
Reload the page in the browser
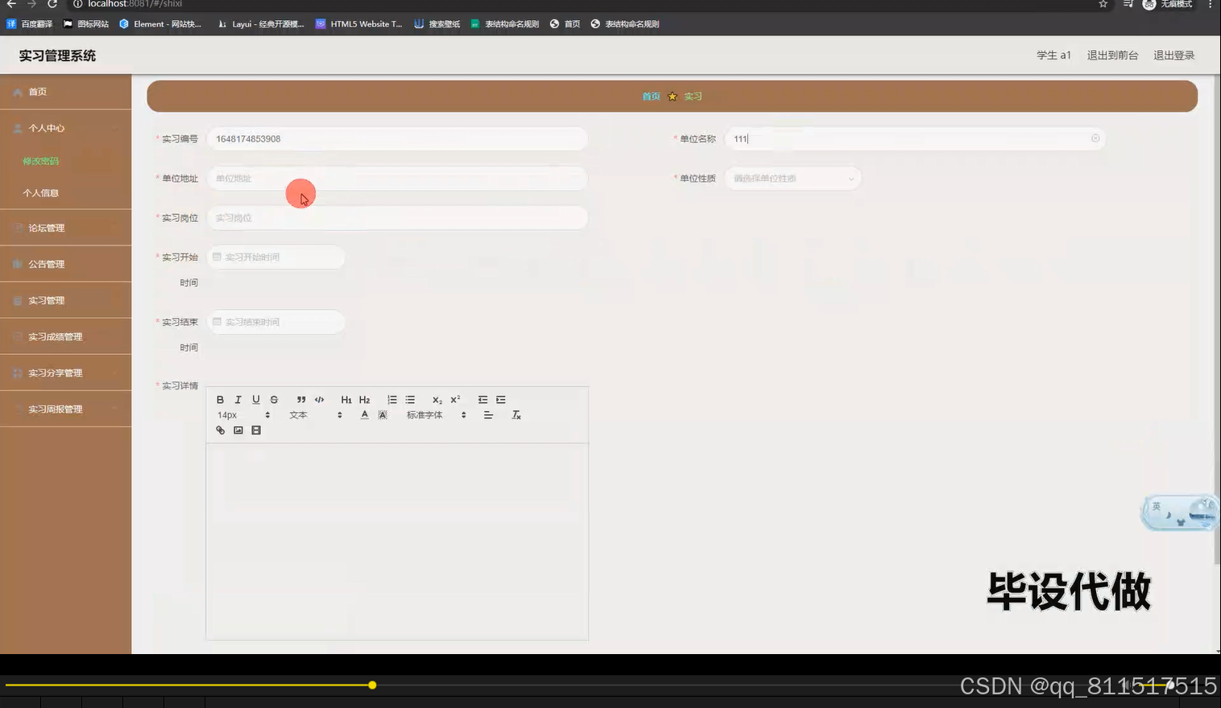(x=52, y=4)
